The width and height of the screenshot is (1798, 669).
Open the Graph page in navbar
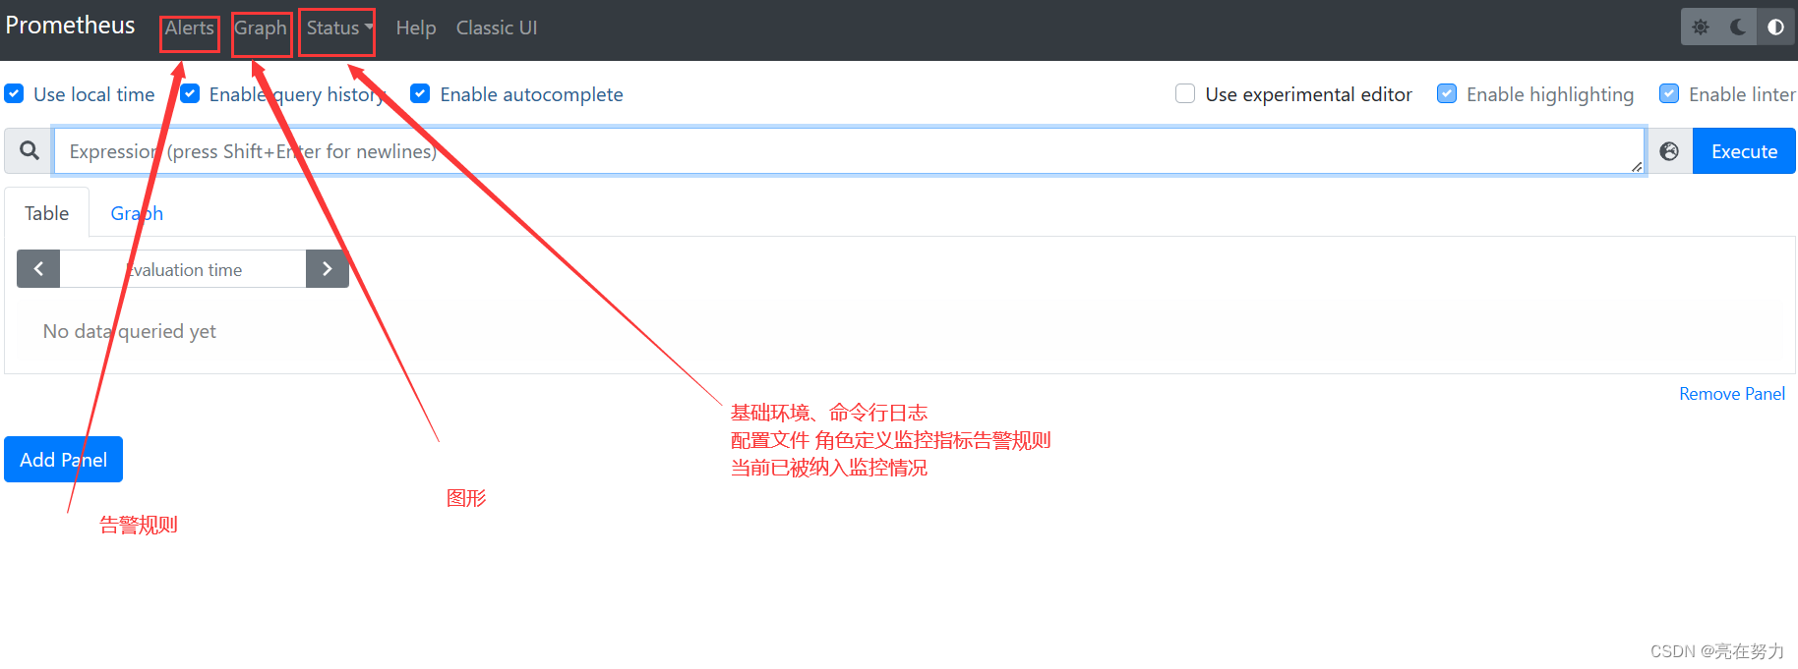261,28
